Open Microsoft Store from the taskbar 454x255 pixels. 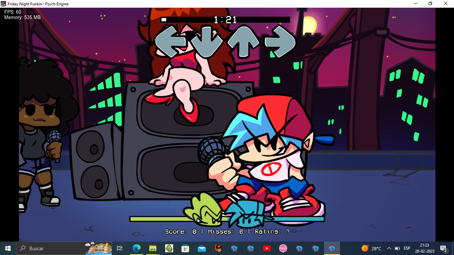(185, 248)
